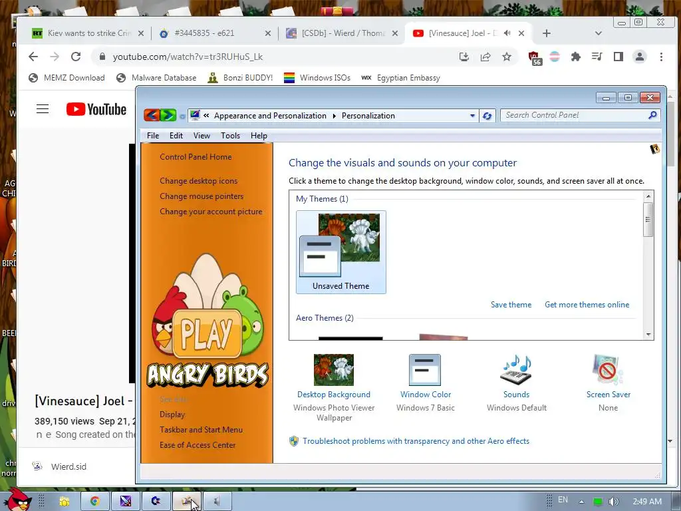This screenshot has width=681, height=511.
Task: Open the Malware Database bookmark
Action: tap(156, 78)
